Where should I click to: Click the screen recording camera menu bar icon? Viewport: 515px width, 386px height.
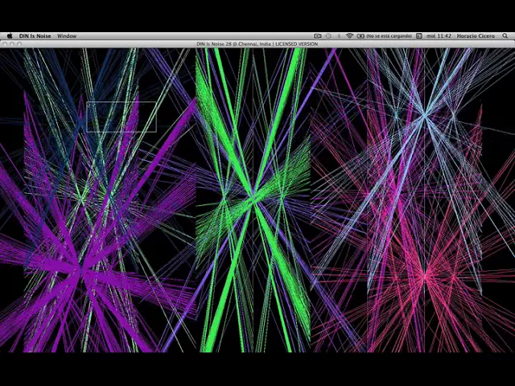pyautogui.click(x=318, y=35)
